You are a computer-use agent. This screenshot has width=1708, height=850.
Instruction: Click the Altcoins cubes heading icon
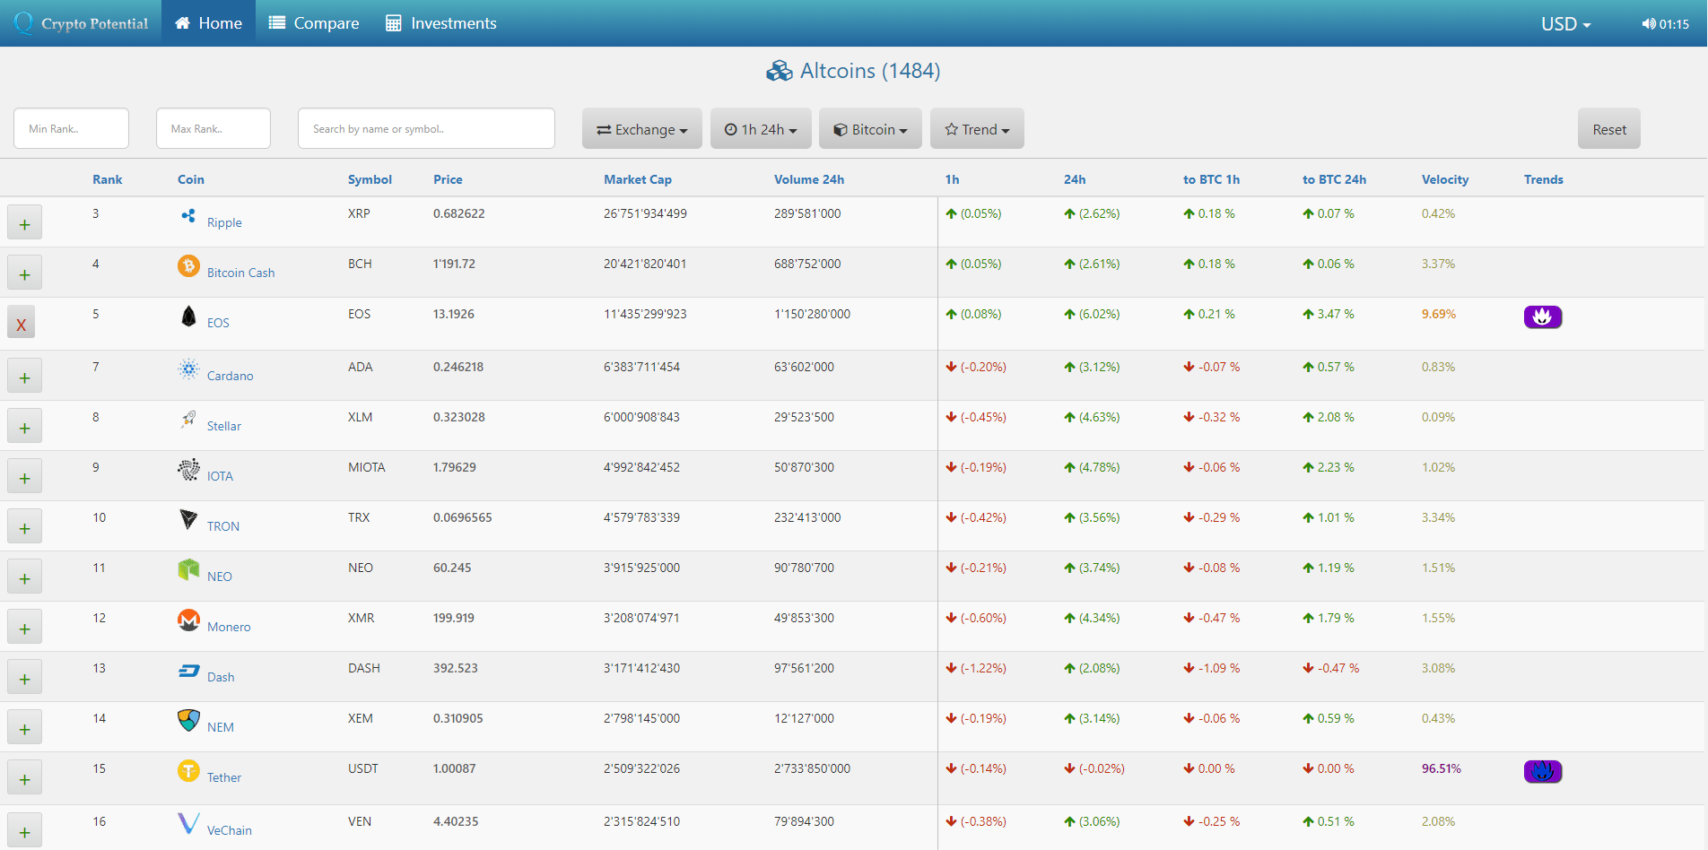[779, 71]
